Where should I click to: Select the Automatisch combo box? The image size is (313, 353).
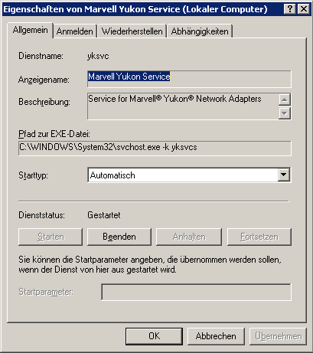point(189,175)
